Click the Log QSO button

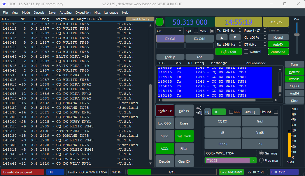click(x=164, y=123)
